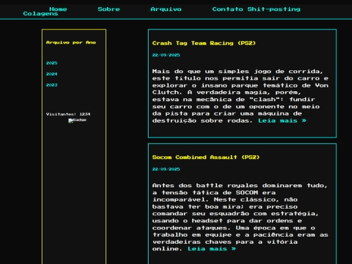The width and height of the screenshot is (352, 264).
Task: Open the Shit-posting nav link
Action: (274, 9)
